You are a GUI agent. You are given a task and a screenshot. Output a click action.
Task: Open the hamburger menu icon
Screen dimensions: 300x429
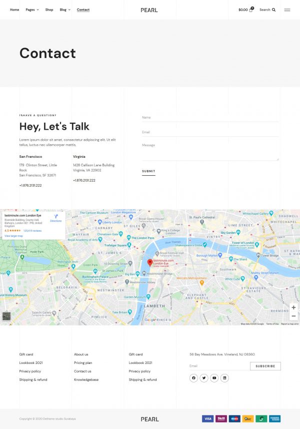[287, 10]
